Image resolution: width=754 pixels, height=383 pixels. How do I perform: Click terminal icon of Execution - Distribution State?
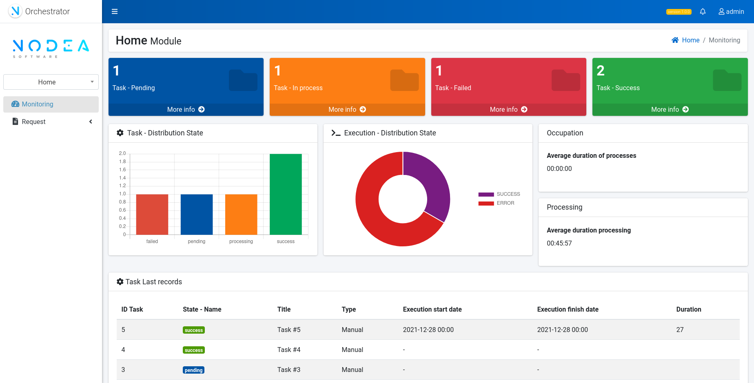click(336, 133)
